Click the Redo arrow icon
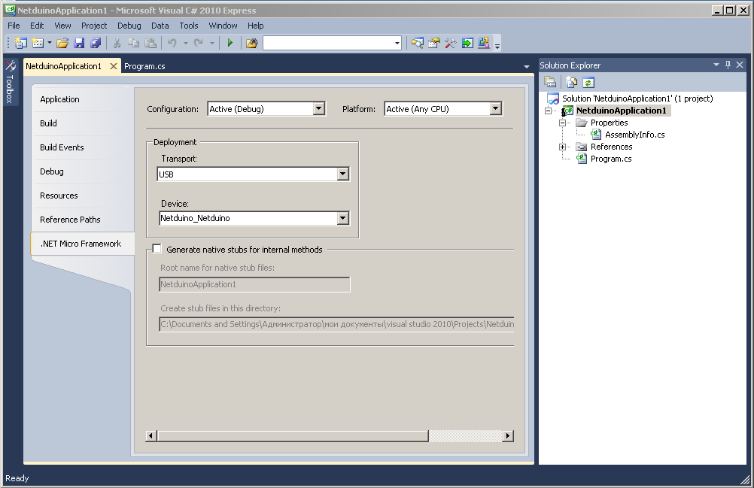 click(x=198, y=43)
